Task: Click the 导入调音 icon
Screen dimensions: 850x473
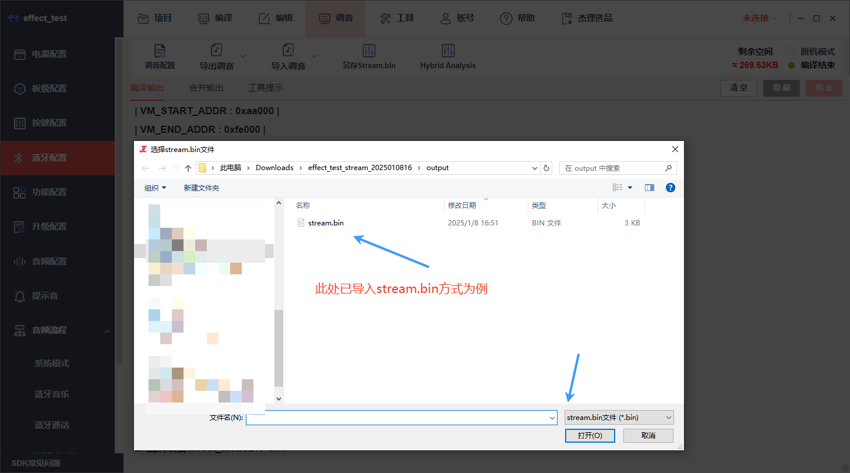Action: tap(288, 51)
